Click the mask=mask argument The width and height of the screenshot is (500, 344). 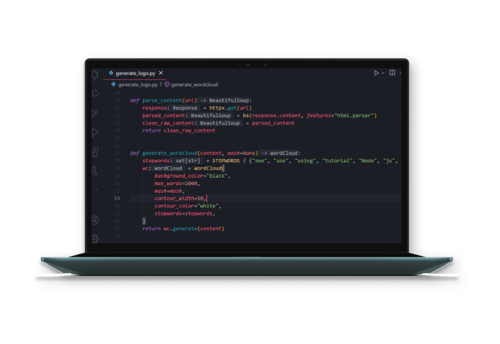(168, 191)
